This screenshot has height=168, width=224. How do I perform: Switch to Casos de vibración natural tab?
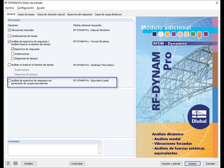pos(51,14)
